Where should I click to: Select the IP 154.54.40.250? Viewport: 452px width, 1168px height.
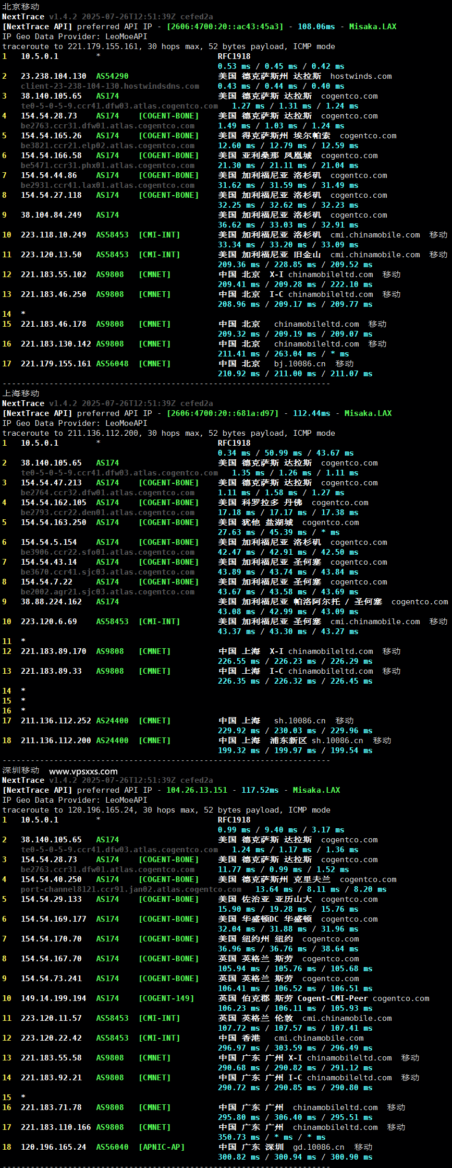[51, 879]
